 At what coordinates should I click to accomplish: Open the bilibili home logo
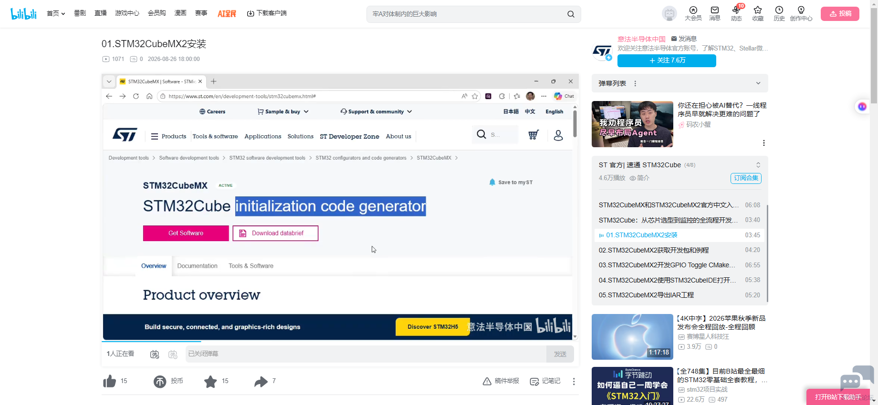(x=23, y=14)
